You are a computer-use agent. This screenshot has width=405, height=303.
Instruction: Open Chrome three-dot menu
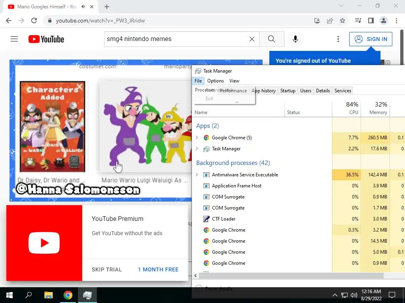396,21
